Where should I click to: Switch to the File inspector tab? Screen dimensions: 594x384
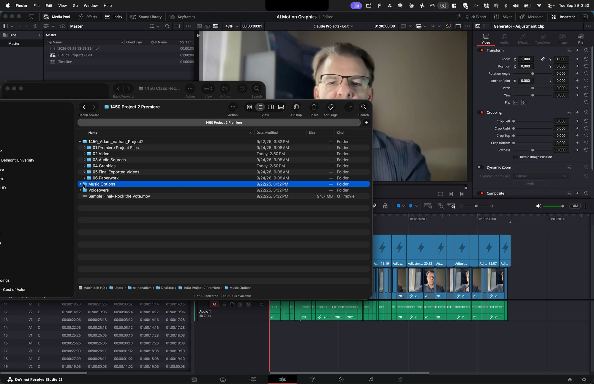click(x=580, y=39)
